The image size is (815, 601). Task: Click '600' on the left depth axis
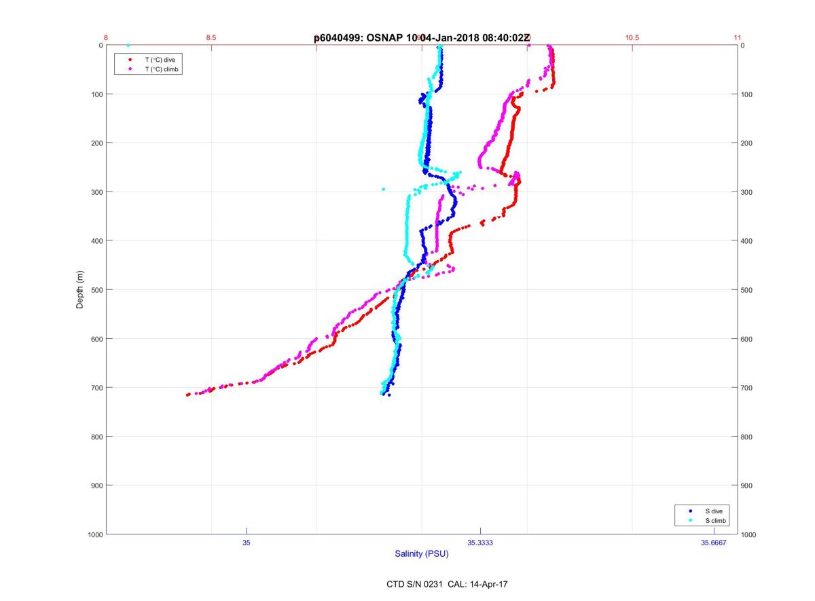pos(97,339)
